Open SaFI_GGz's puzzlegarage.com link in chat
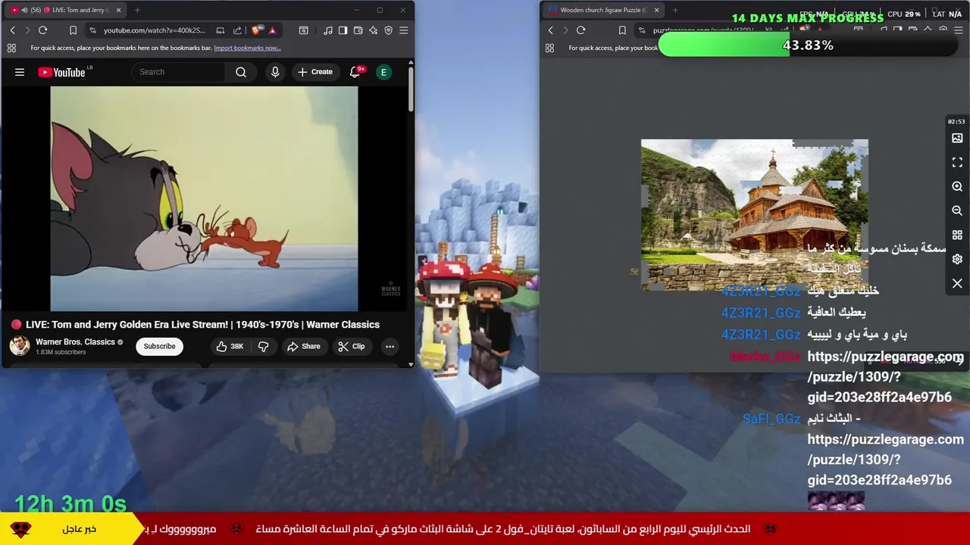The width and height of the screenshot is (970, 545). tap(885, 459)
